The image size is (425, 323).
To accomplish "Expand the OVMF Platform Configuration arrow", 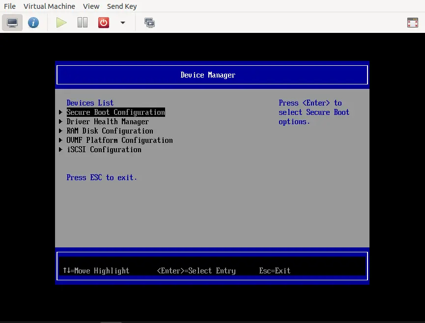I will point(60,140).
